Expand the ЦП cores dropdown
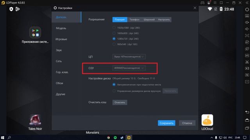 click(129, 57)
